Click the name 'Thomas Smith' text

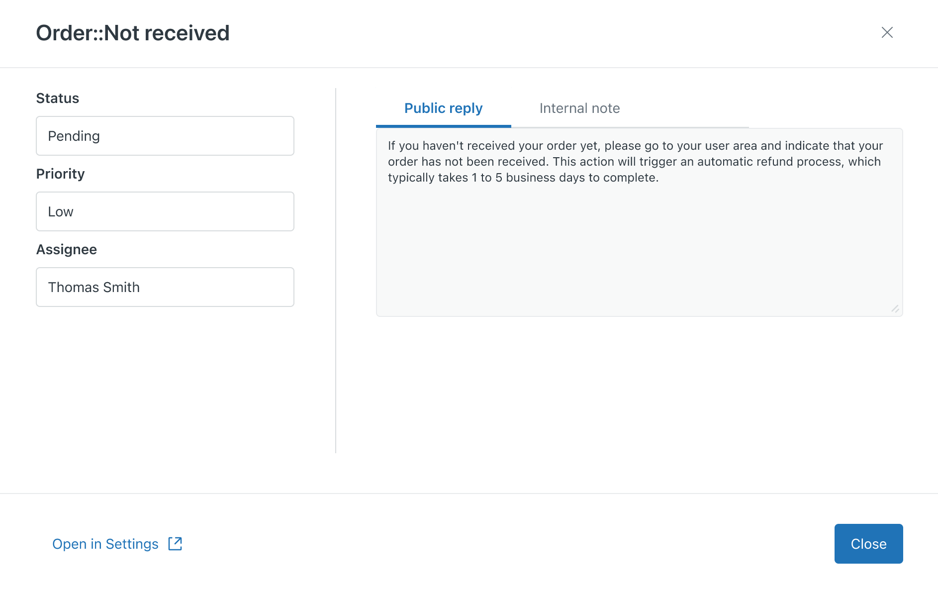(94, 287)
